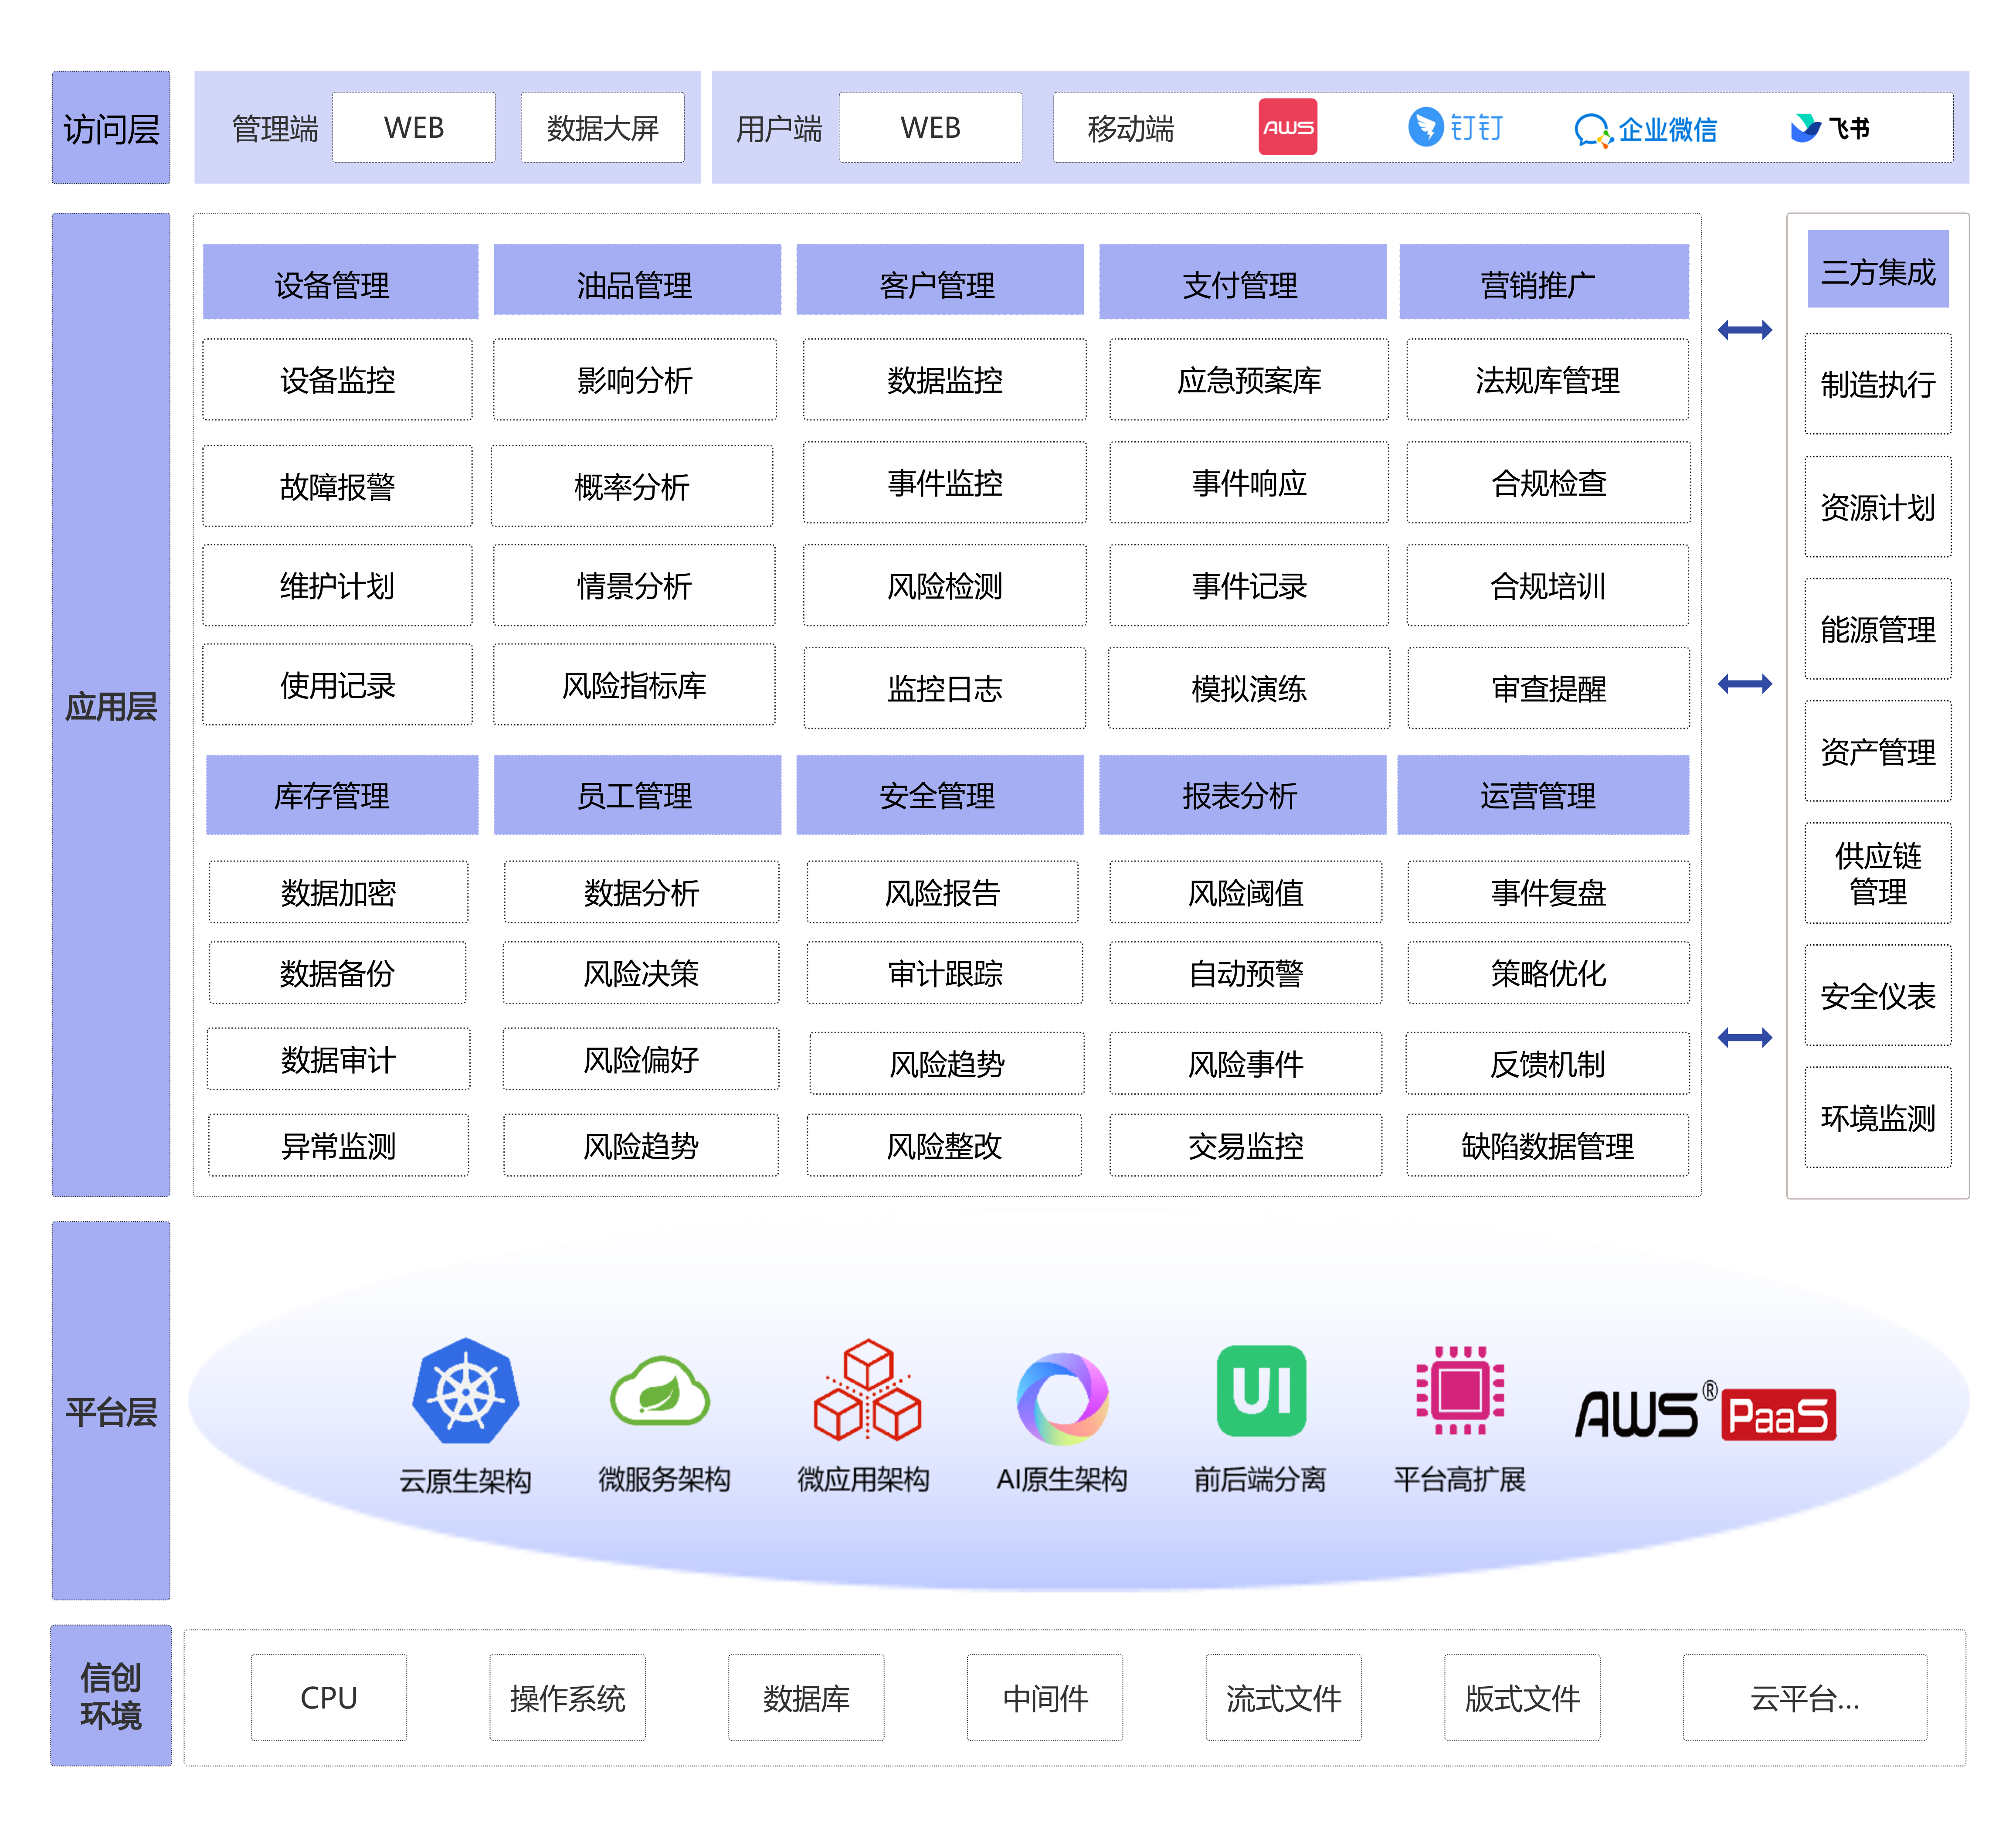Click the 法规库管理 box
Screen dimensions: 2016x1838
[1548, 379]
